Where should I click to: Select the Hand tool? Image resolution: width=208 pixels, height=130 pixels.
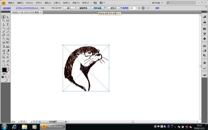(x=3, y=65)
